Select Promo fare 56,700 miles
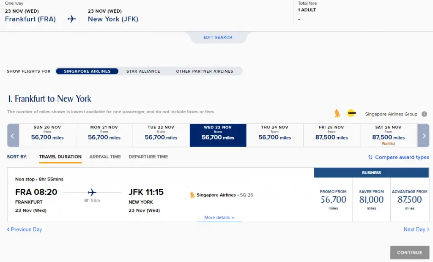 (333, 199)
